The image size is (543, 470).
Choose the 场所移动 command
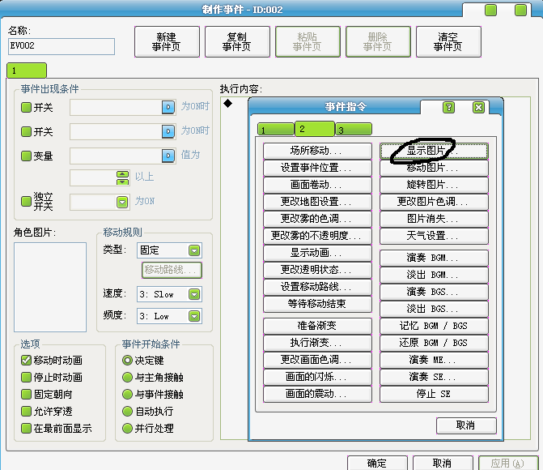(x=317, y=151)
